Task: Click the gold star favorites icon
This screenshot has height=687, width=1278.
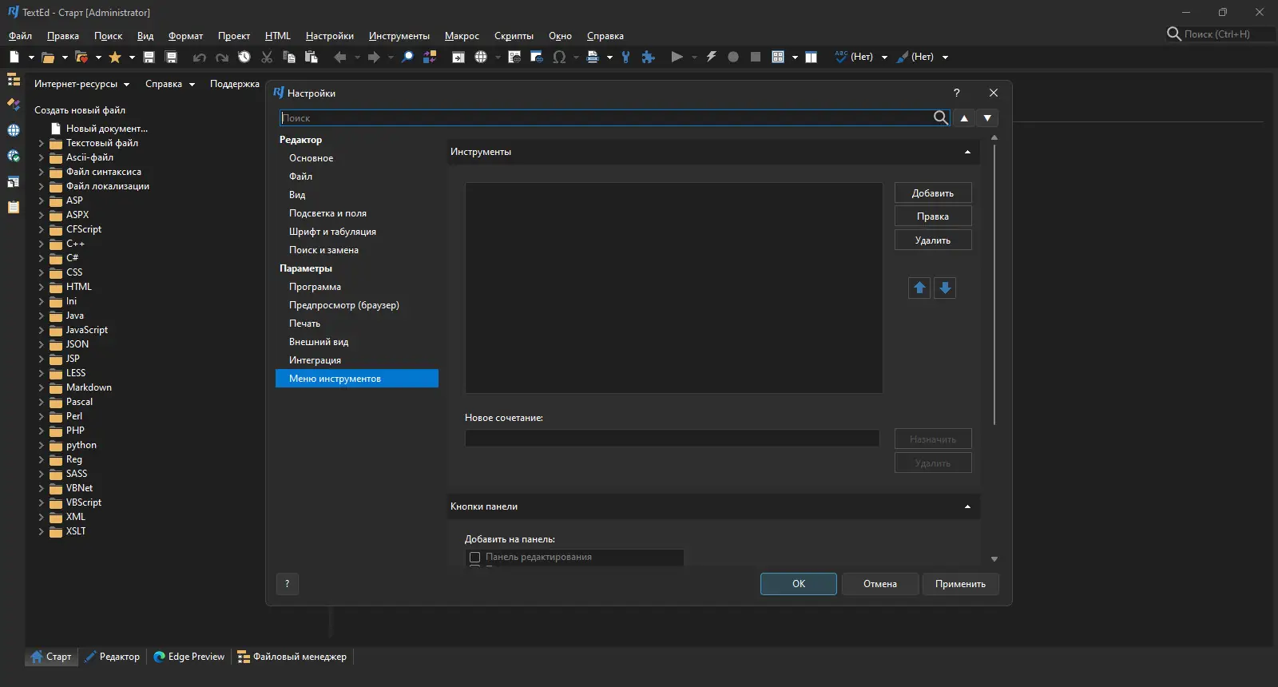Action: point(115,57)
